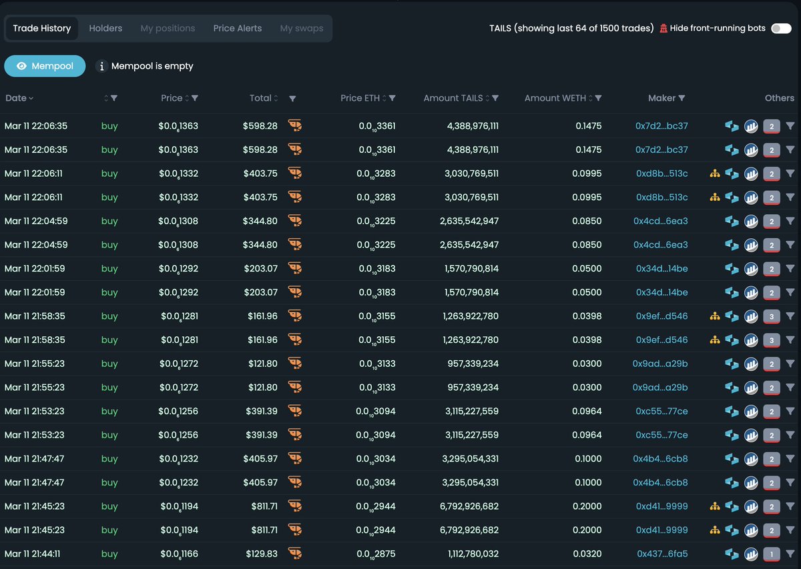The width and height of the screenshot is (801, 569).
Task: Click the filter funnel in the lower 0x4cd...6ea3 row
Action: [x=790, y=245]
